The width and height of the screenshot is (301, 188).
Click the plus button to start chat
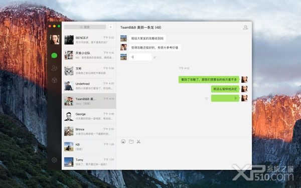click(x=110, y=27)
